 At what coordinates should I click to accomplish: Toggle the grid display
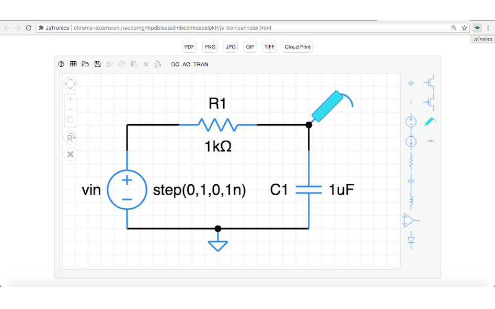click(73, 64)
